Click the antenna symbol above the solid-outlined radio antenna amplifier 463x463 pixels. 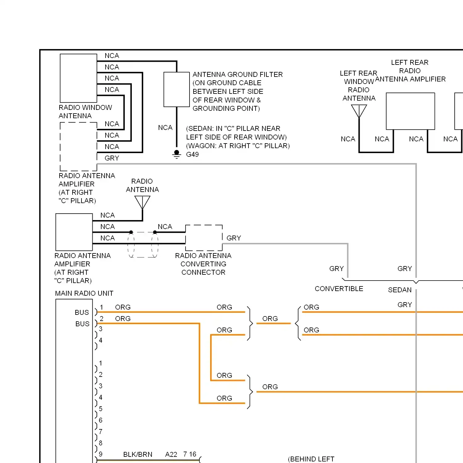[142, 203]
